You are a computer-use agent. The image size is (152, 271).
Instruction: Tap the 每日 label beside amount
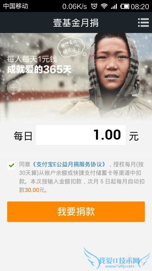click(x=23, y=136)
